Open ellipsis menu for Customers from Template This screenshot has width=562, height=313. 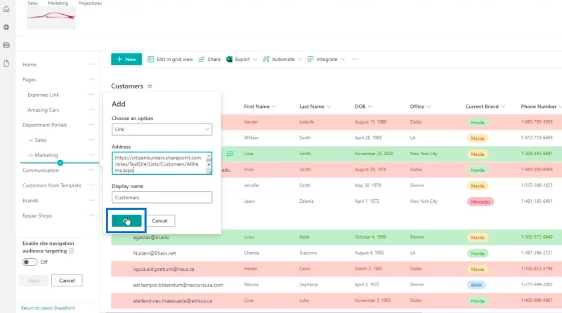click(91, 185)
